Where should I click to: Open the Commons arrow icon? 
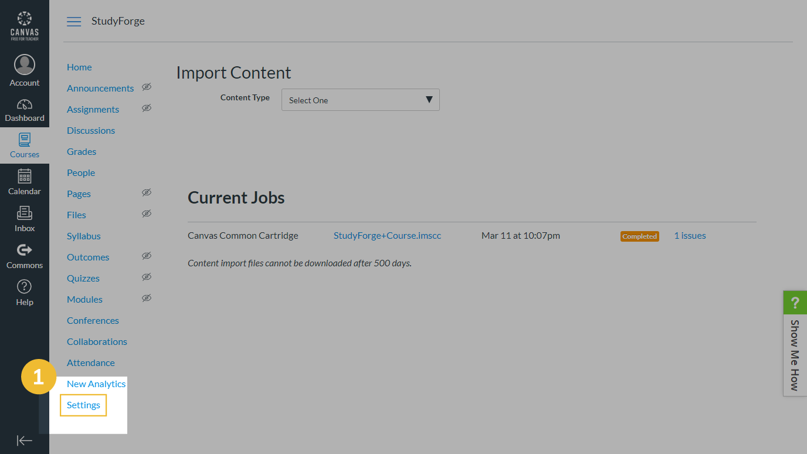point(25,250)
